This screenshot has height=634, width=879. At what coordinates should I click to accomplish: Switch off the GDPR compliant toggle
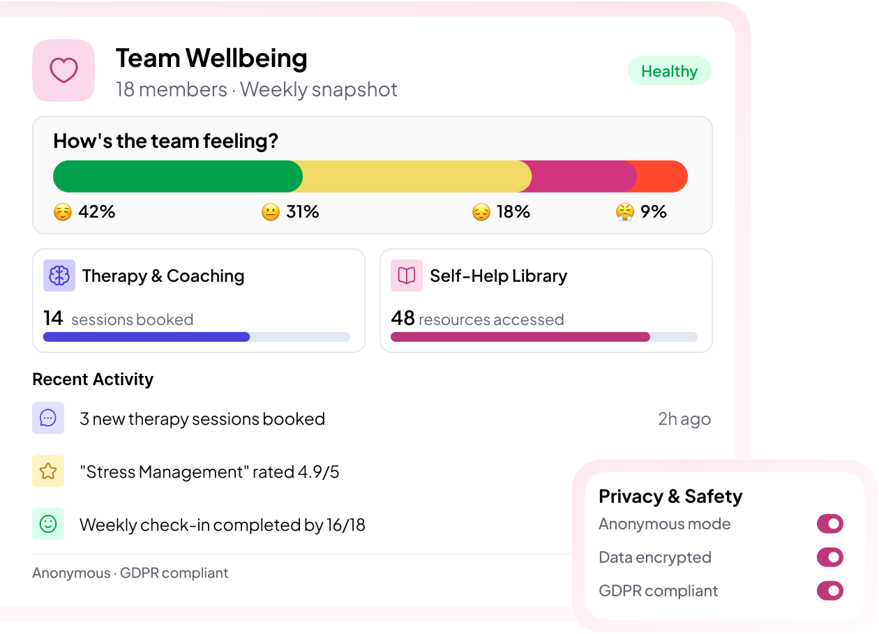pos(829,591)
